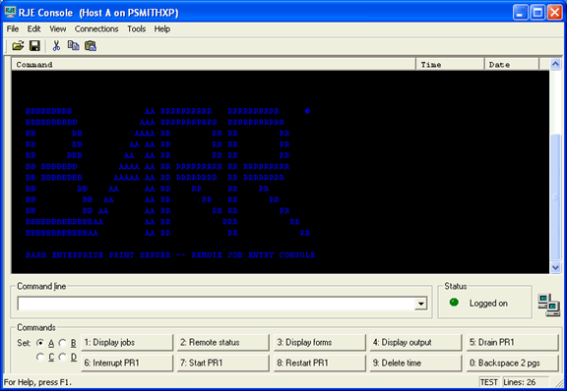The width and height of the screenshot is (567, 391).
Task: Click inside the Command line input field
Action: tap(216, 304)
